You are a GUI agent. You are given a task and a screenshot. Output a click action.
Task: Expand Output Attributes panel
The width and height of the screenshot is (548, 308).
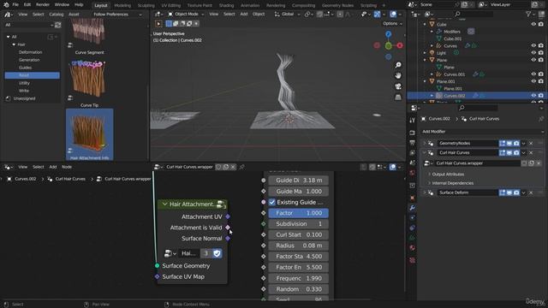(448, 175)
